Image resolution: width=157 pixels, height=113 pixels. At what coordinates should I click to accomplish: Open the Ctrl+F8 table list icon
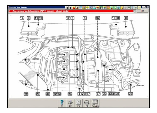[95, 103]
